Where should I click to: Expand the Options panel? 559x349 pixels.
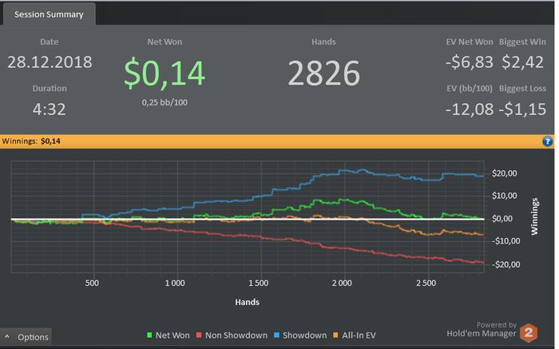(26, 337)
